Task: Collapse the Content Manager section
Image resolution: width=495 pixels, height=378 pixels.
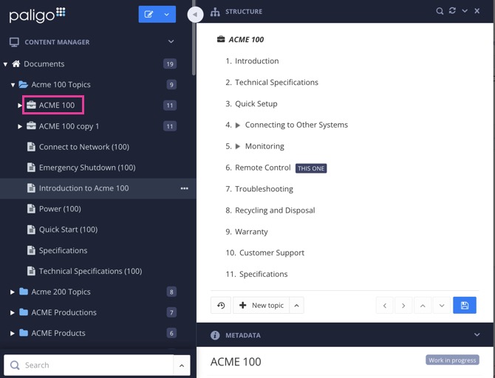Action: 171,42
